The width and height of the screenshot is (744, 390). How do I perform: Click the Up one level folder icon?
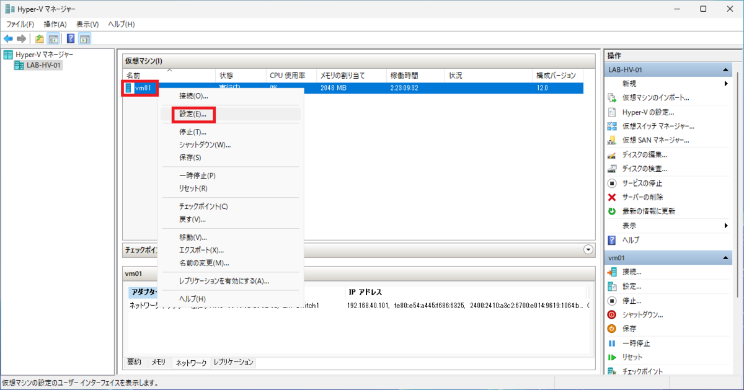click(x=40, y=39)
